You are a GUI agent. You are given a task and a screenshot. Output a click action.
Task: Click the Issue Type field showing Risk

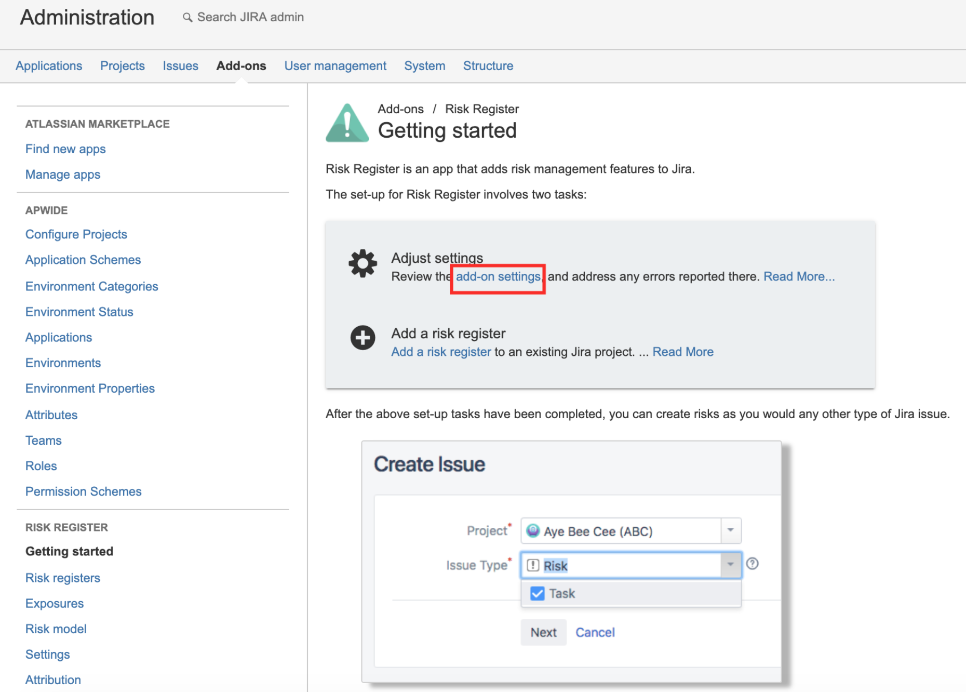(x=631, y=565)
